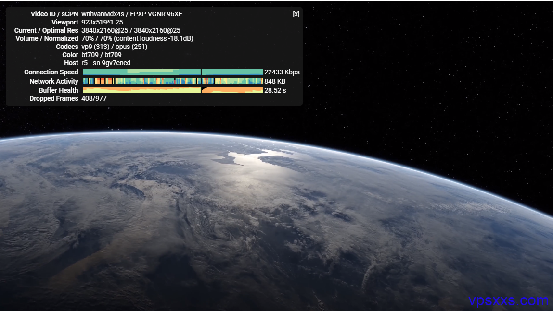The height and width of the screenshot is (311, 553).
Task: Click the codecs value vp9 (313) / opus (251)
Action: coord(114,47)
